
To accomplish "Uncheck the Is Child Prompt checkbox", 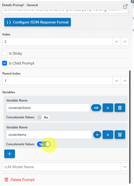I will [5, 63].
